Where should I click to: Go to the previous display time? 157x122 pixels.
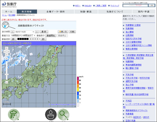(12, 32)
